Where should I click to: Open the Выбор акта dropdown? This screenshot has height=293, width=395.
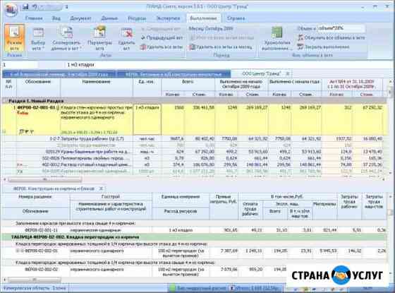[x=38, y=38]
